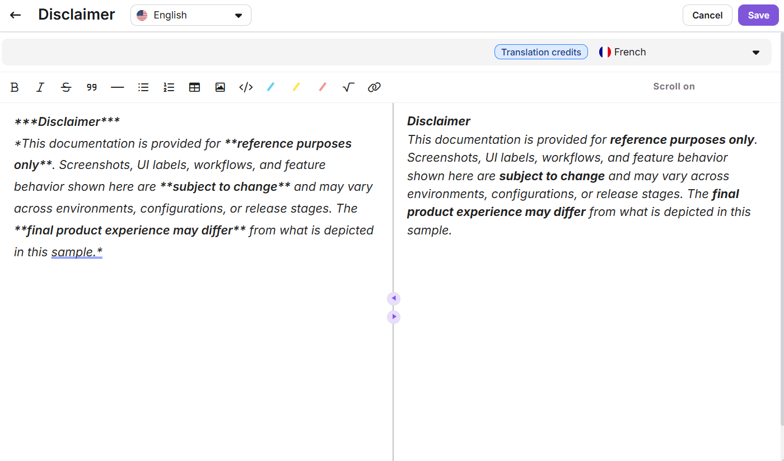Select the strikethrough tool
Screen dimensions: 784x461
66,87
